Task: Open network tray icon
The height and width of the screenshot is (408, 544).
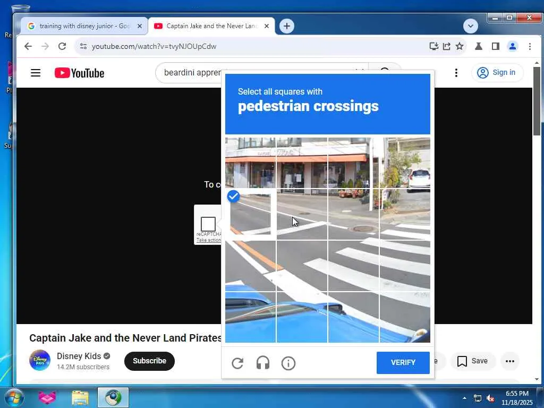Action: [x=478, y=398]
